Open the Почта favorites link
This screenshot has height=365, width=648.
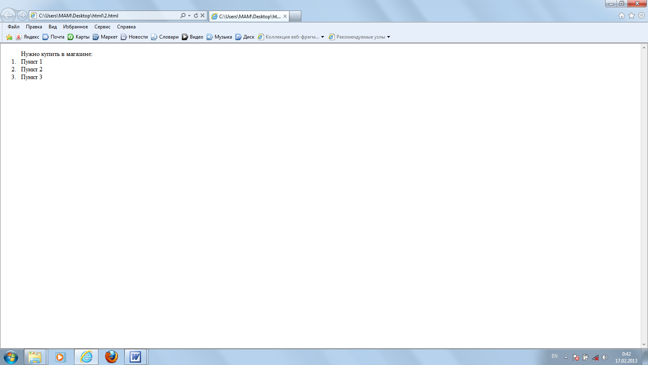click(53, 37)
